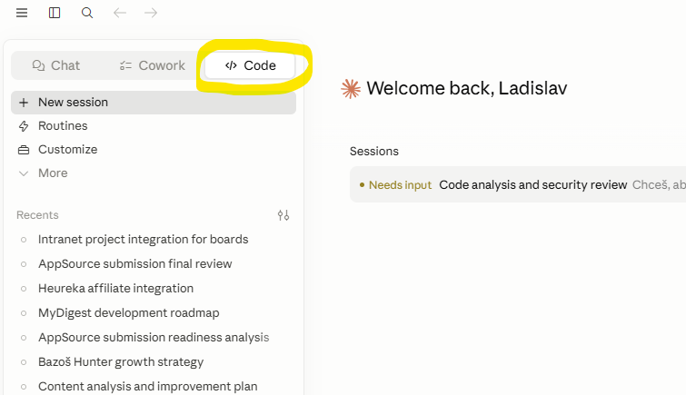Click the Routines lightning bolt icon
This screenshot has height=395, width=686.
pos(24,126)
